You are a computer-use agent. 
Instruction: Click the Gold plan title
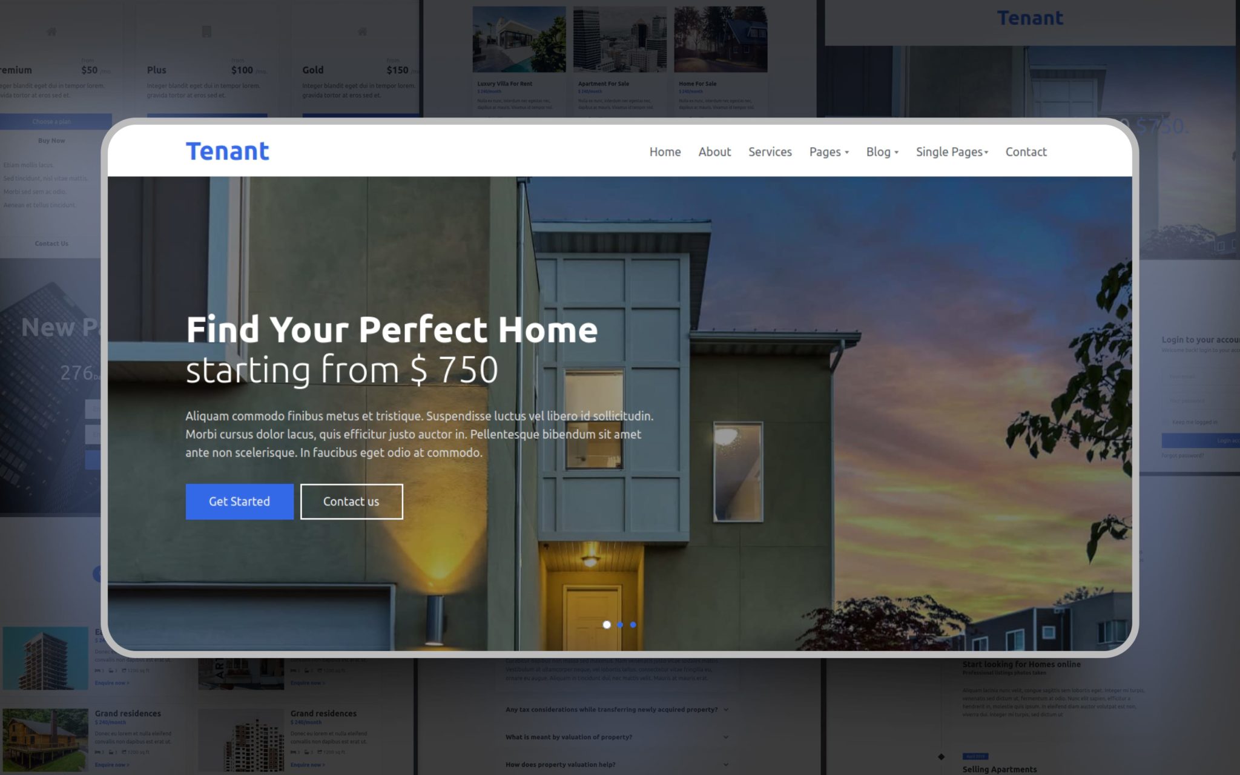pos(313,70)
